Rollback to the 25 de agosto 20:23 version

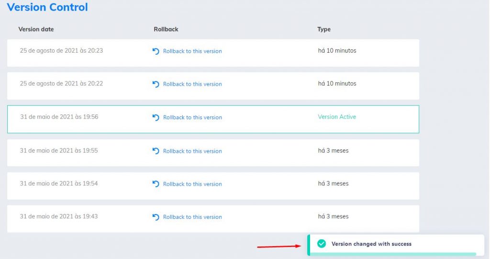192,51
